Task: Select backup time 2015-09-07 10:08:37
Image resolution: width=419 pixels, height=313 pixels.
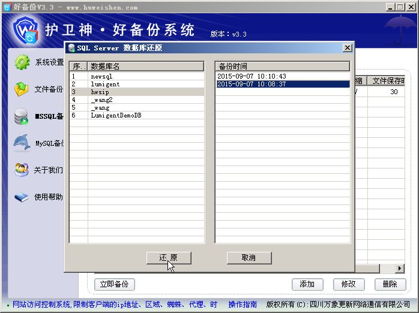Action: coord(283,84)
